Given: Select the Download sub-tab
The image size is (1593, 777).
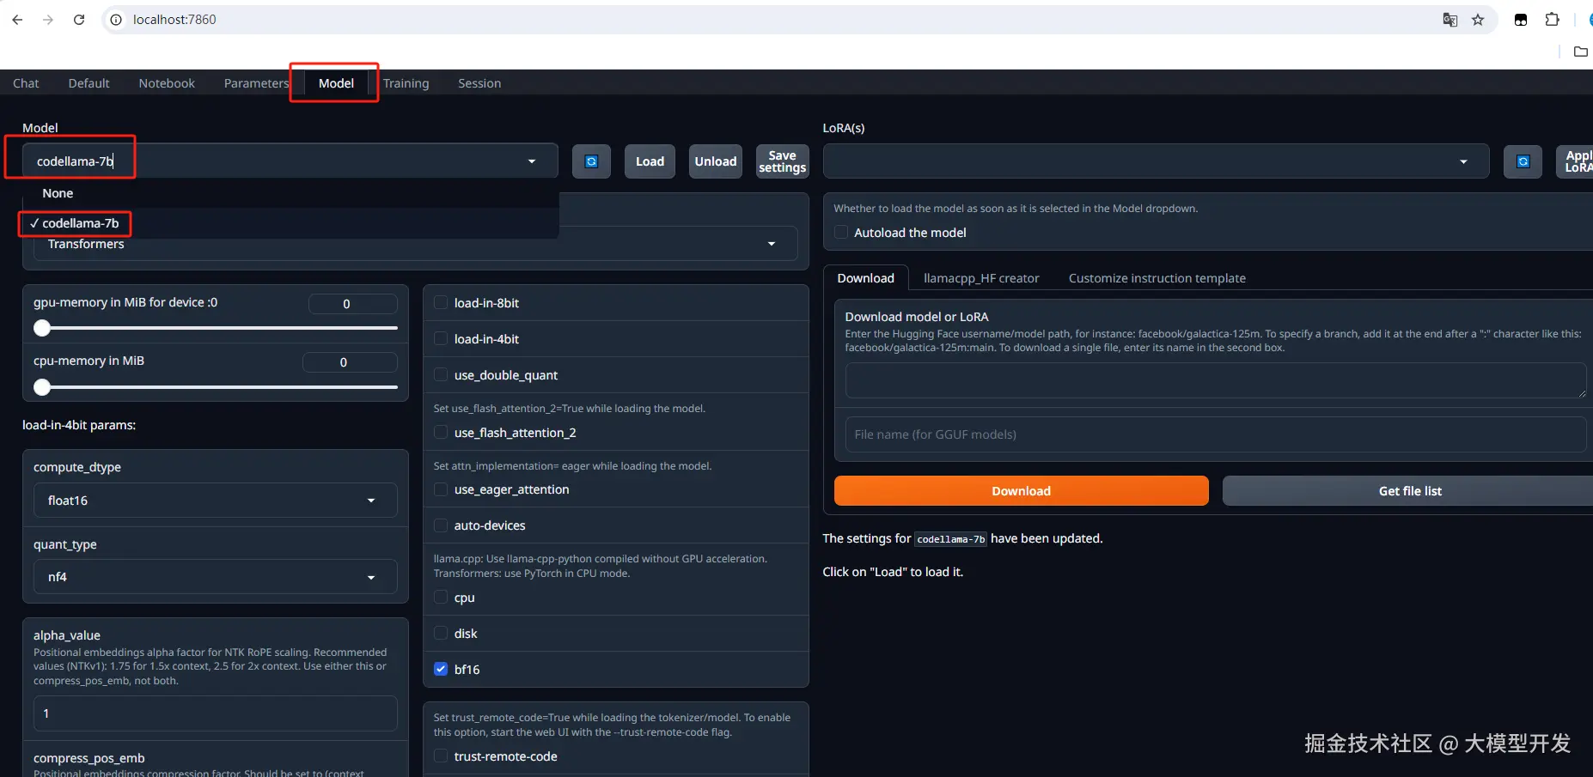Looking at the screenshot, I should (866, 278).
